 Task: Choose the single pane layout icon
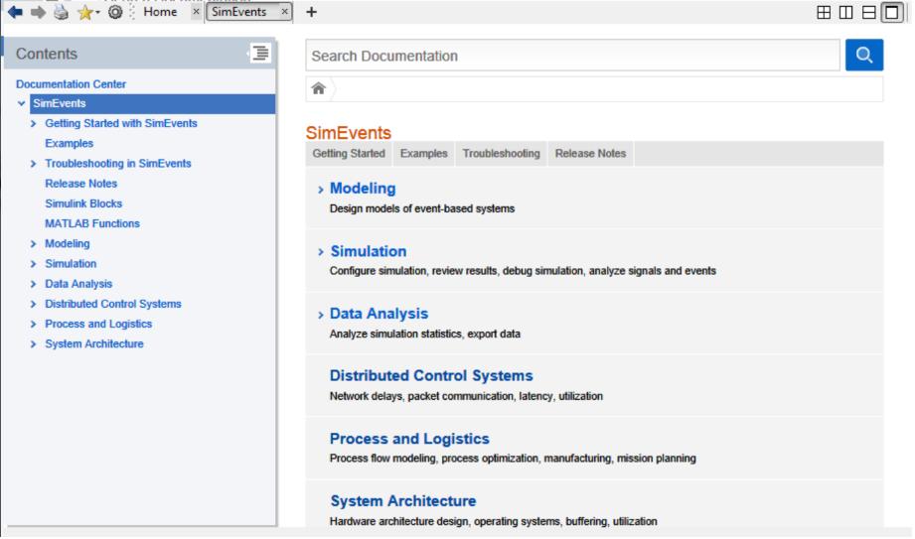(x=892, y=12)
